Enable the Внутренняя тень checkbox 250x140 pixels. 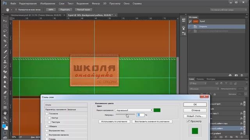click(x=47, y=131)
